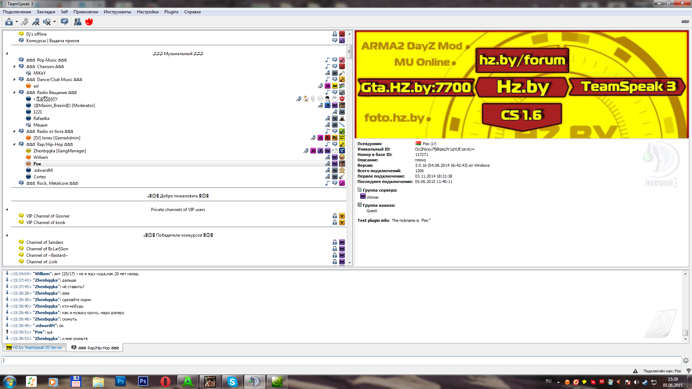This screenshot has width=692, height=389.
Task: Select user (@Maxim_Brezin@) [Moderator]
Action: (64, 106)
